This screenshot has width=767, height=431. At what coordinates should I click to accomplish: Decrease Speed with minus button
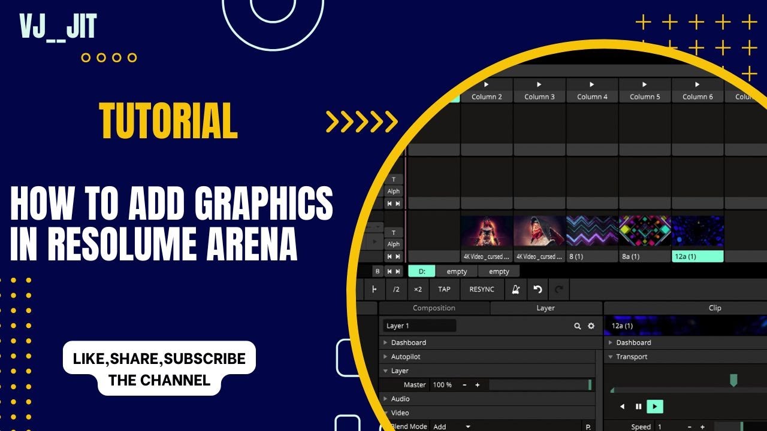coord(690,427)
